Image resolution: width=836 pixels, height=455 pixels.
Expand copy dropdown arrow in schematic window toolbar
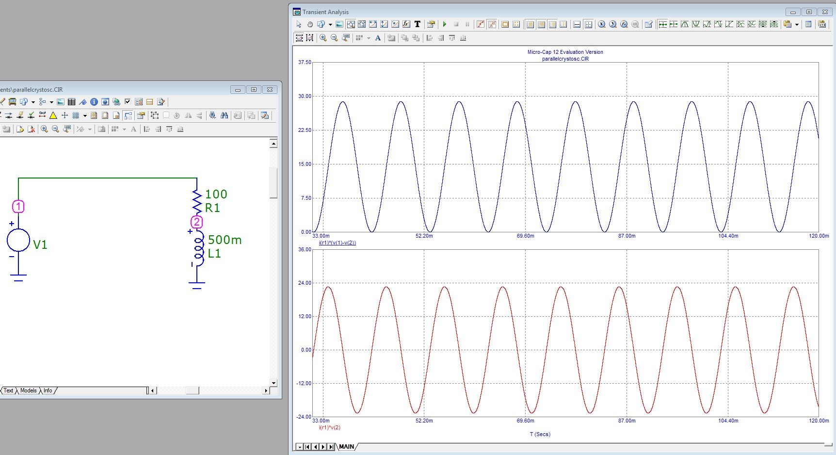tap(33, 102)
